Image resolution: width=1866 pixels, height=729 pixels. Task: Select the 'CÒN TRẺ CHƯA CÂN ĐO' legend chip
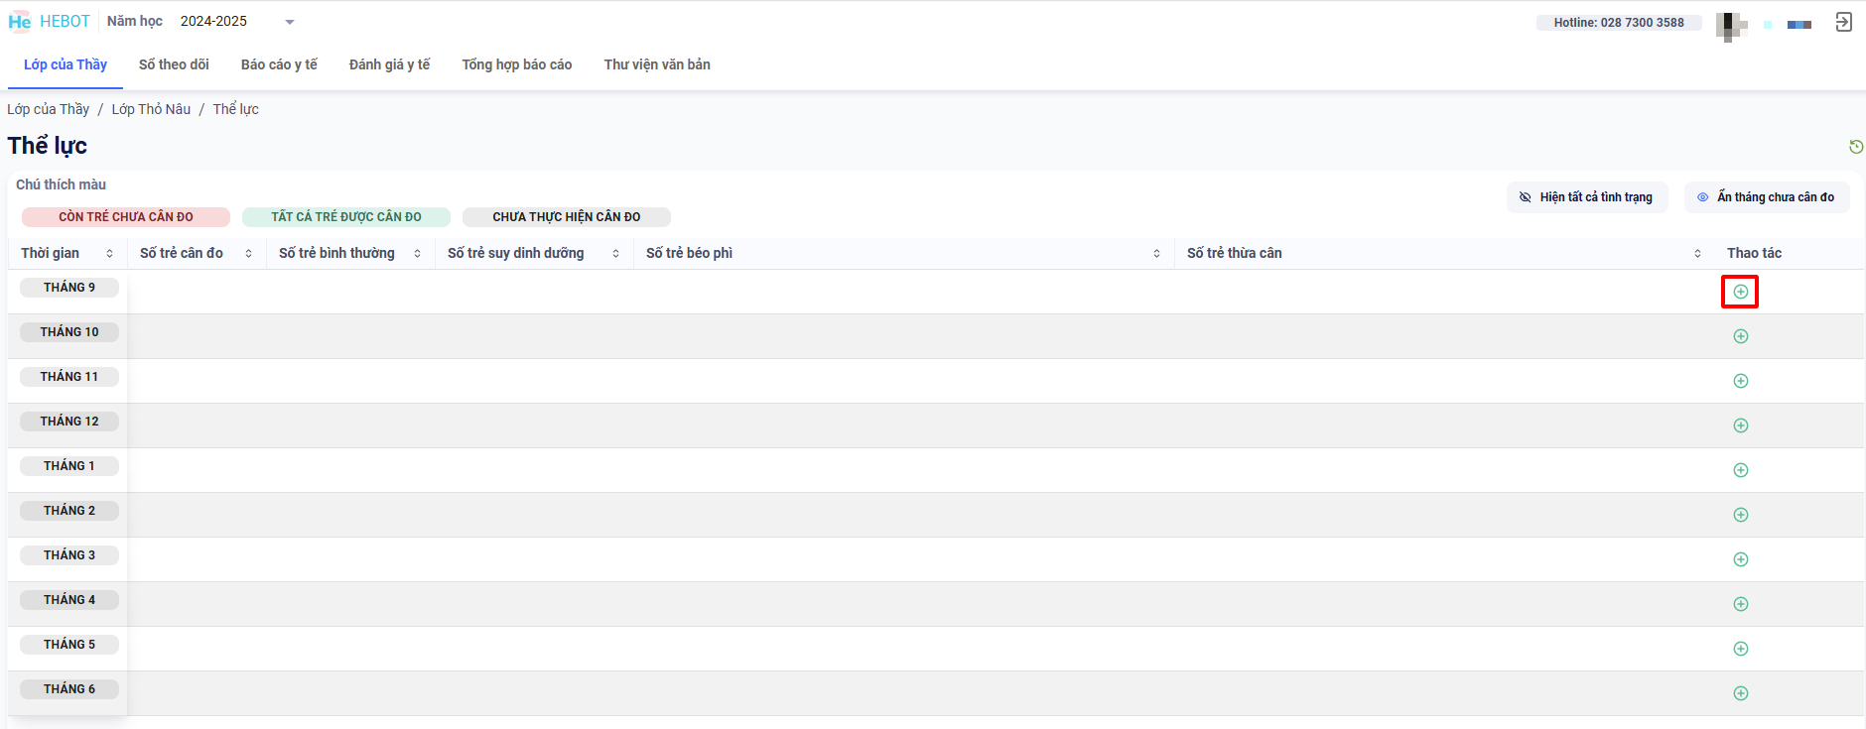click(x=126, y=217)
